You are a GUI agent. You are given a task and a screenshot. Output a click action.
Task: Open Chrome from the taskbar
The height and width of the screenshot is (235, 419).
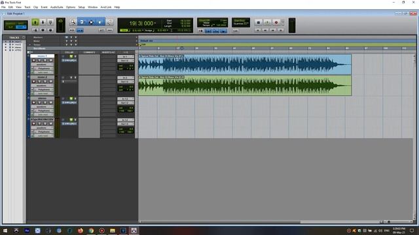(91, 230)
